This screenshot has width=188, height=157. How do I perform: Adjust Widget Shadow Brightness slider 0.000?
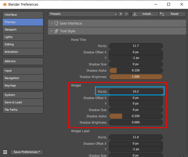click(x=136, y=122)
